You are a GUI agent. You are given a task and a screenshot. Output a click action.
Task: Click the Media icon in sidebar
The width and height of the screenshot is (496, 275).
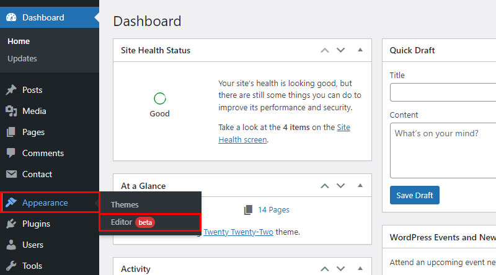[11, 111]
